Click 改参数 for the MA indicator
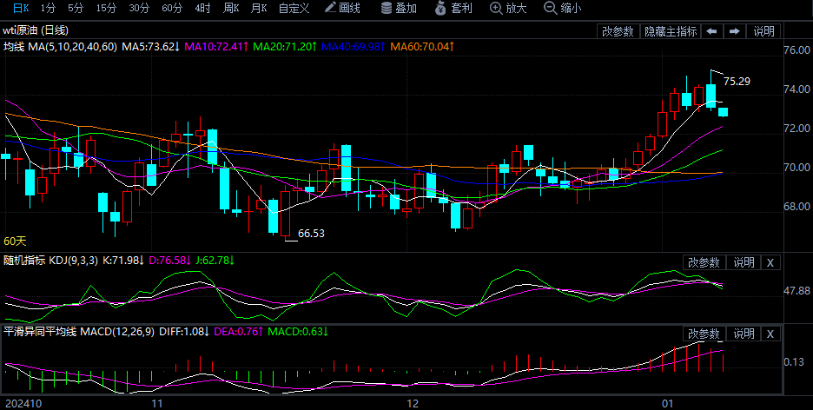The image size is (813, 410). (618, 31)
